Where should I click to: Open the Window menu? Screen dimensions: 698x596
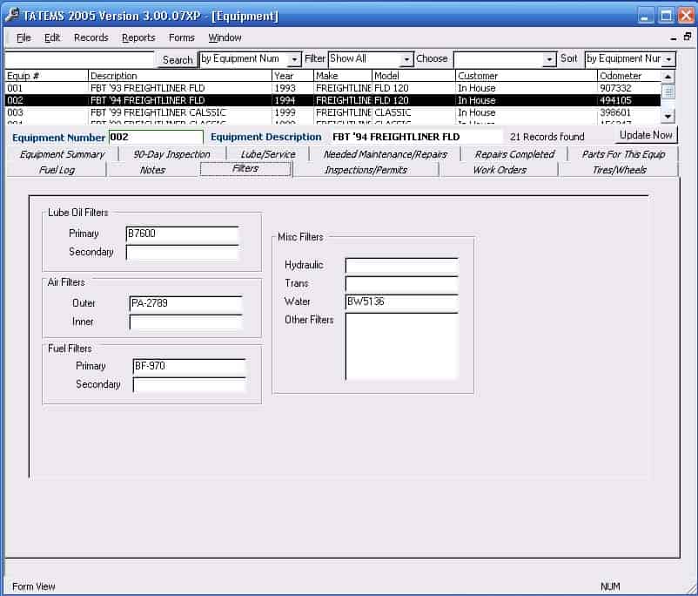[x=225, y=37]
